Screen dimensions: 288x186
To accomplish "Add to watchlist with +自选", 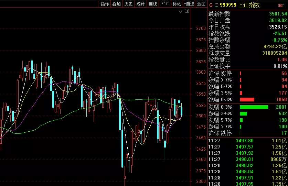I will tap(189, 4).
